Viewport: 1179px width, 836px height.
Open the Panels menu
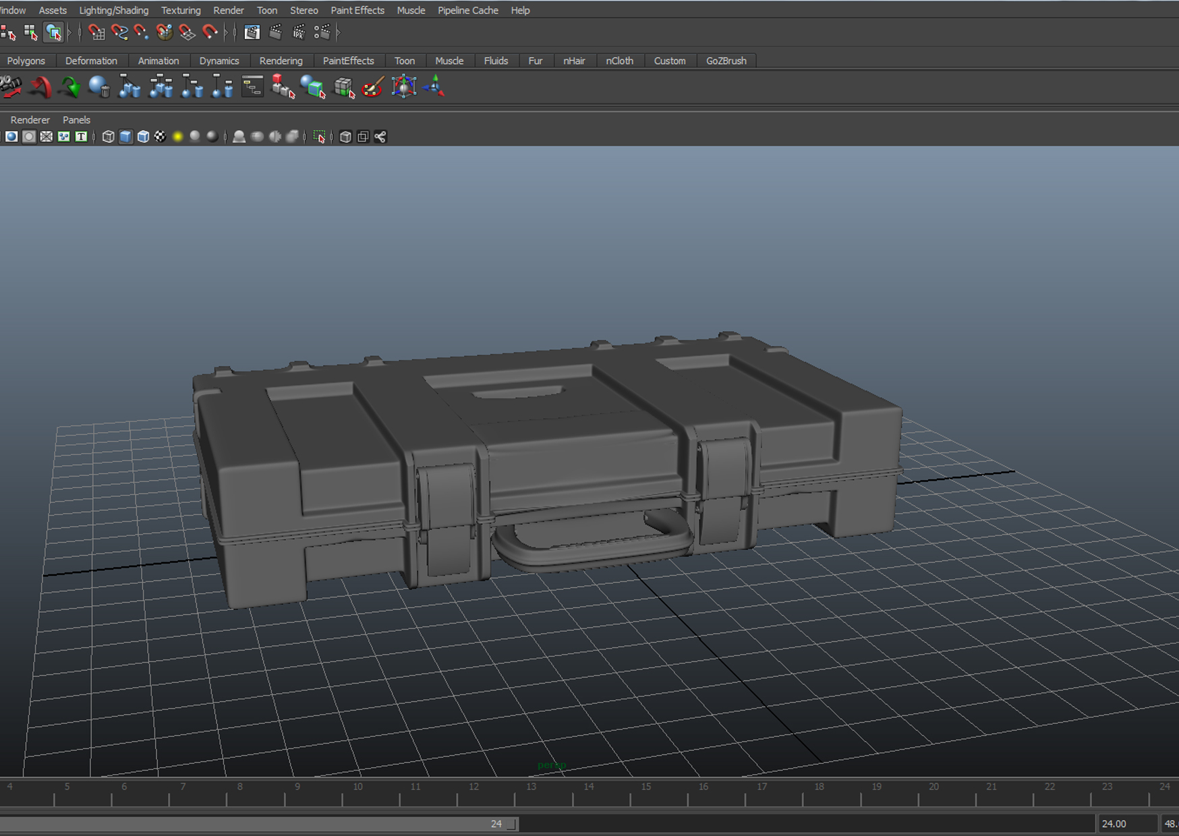76,119
